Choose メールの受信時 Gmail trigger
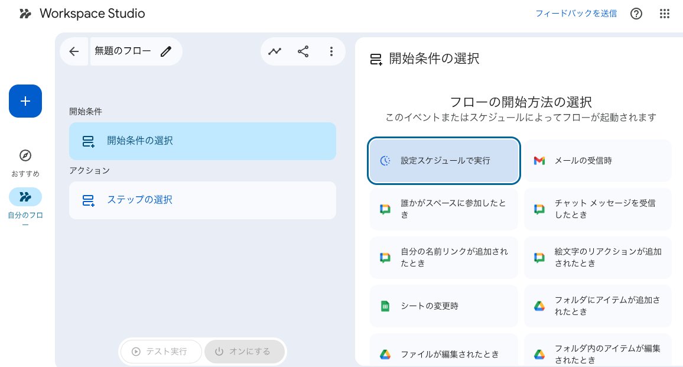Image resolution: width=683 pixels, height=367 pixels. (x=598, y=161)
